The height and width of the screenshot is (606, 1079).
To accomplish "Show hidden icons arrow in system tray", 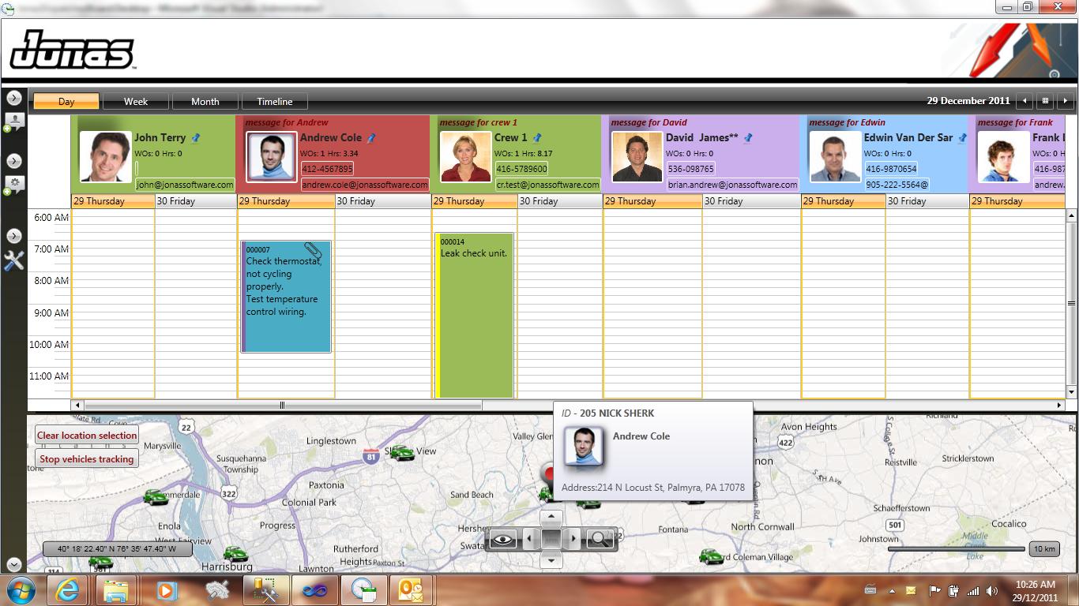I will coord(892,591).
